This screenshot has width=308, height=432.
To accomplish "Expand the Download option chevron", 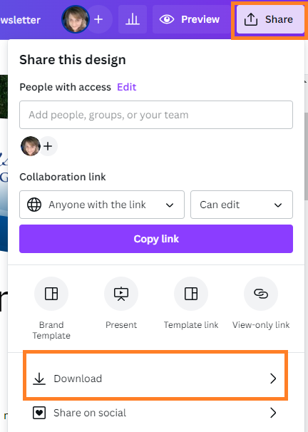I will pos(273,379).
